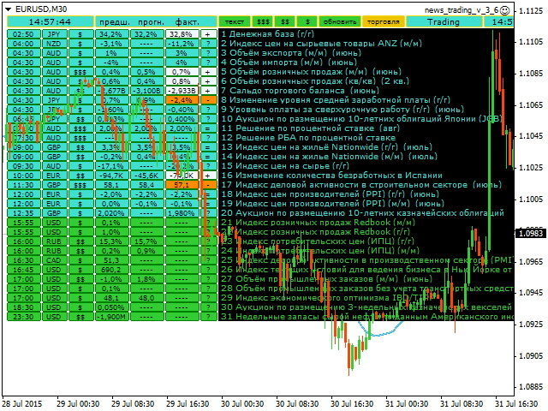The width and height of the screenshot is (548, 411).
Task: Click news '11 Решение по процентной ставке (авг)'
Action: (x=310, y=128)
